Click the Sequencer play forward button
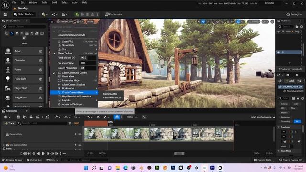 tap(44, 154)
